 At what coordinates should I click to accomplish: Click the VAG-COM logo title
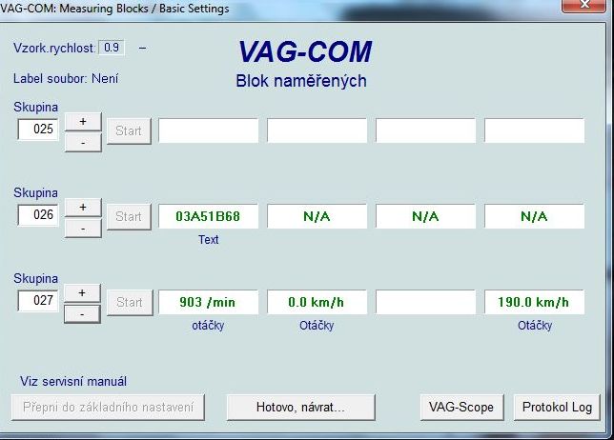(305, 51)
